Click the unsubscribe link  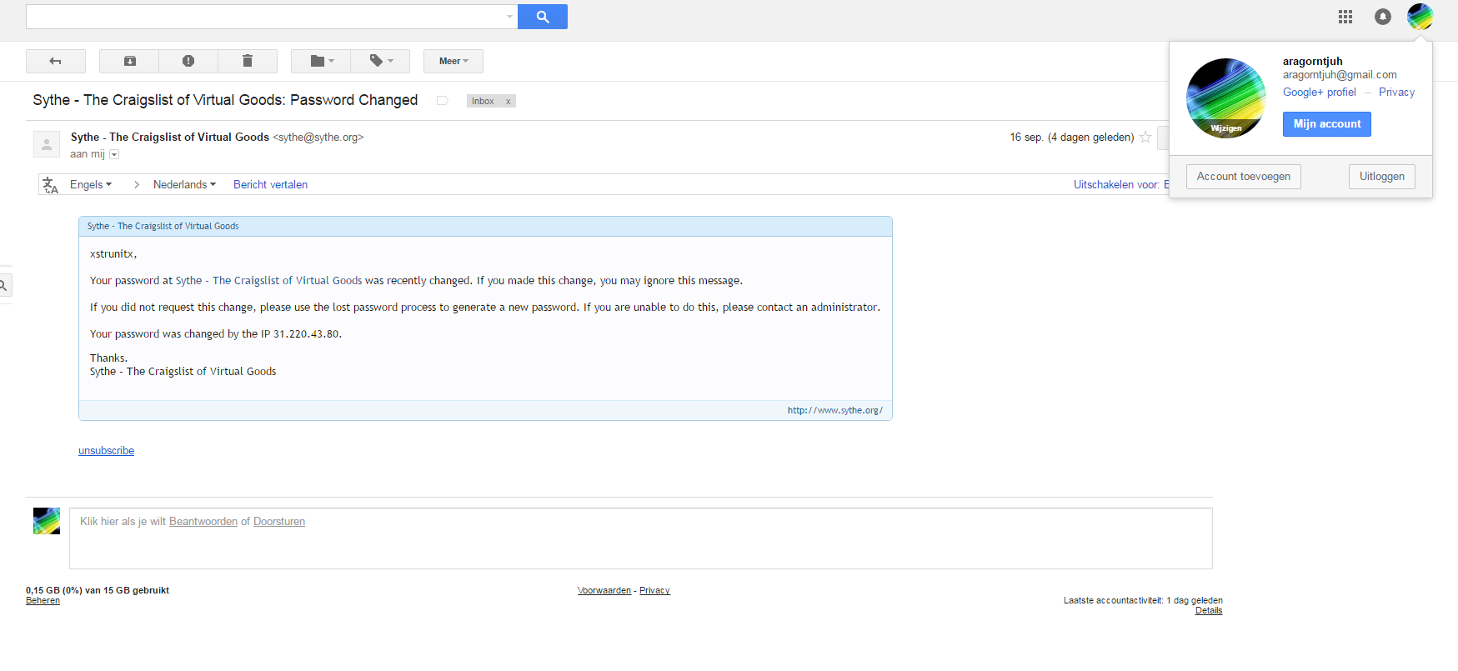click(106, 451)
